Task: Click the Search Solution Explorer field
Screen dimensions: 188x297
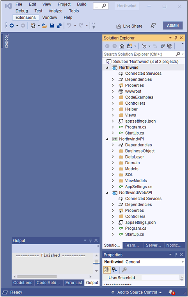Action: (x=140, y=54)
